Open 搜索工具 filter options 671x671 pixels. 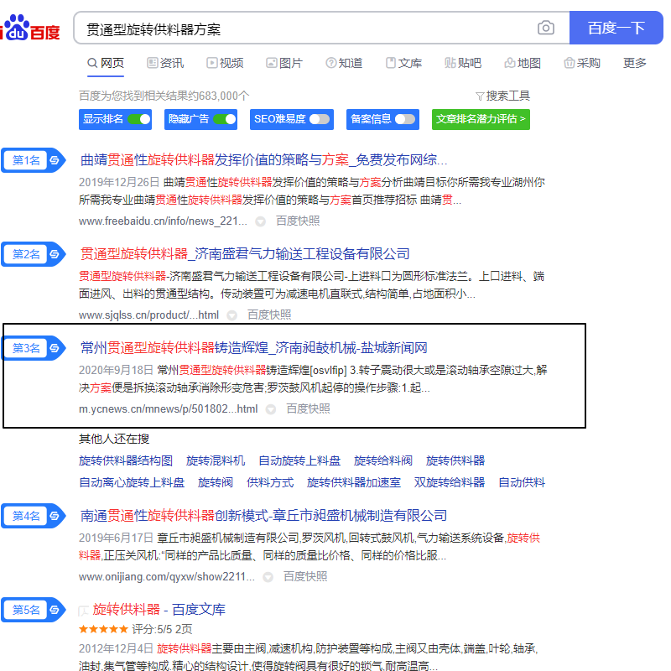[502, 96]
